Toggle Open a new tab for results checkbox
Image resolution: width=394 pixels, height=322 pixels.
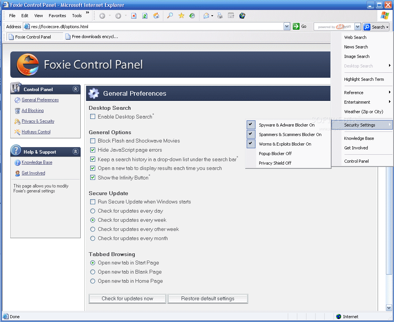tap(93, 168)
